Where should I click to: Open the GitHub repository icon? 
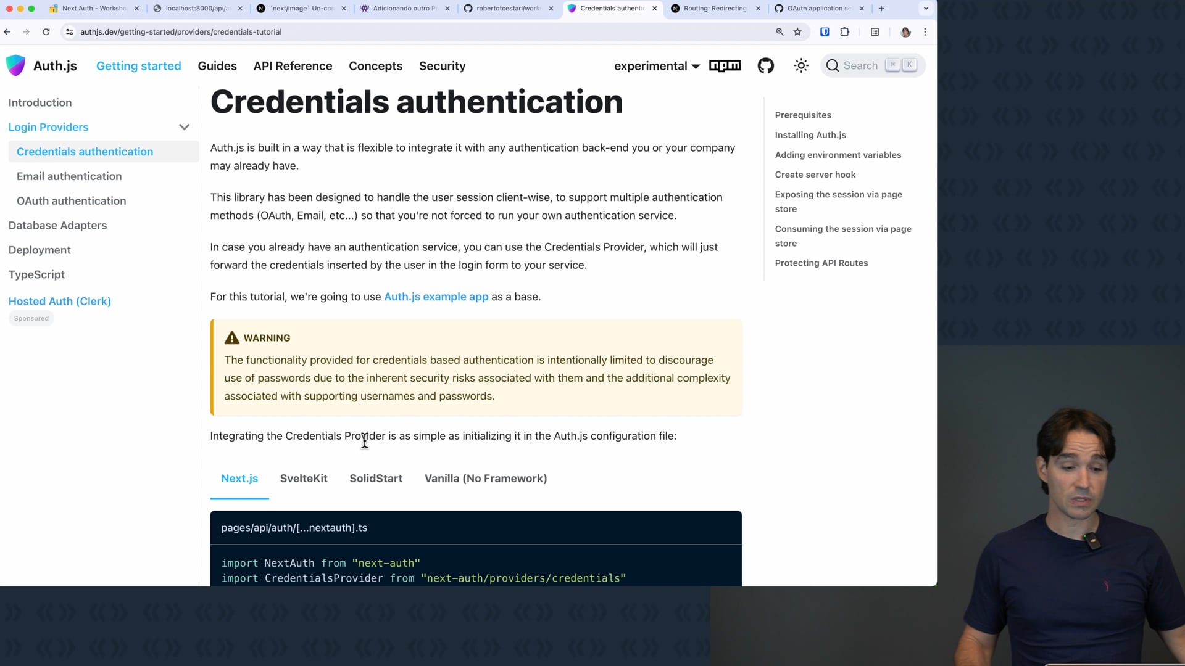click(x=765, y=66)
